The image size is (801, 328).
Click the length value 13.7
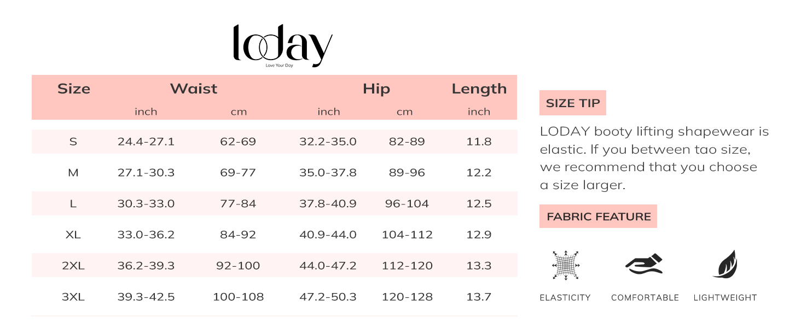click(x=479, y=297)
